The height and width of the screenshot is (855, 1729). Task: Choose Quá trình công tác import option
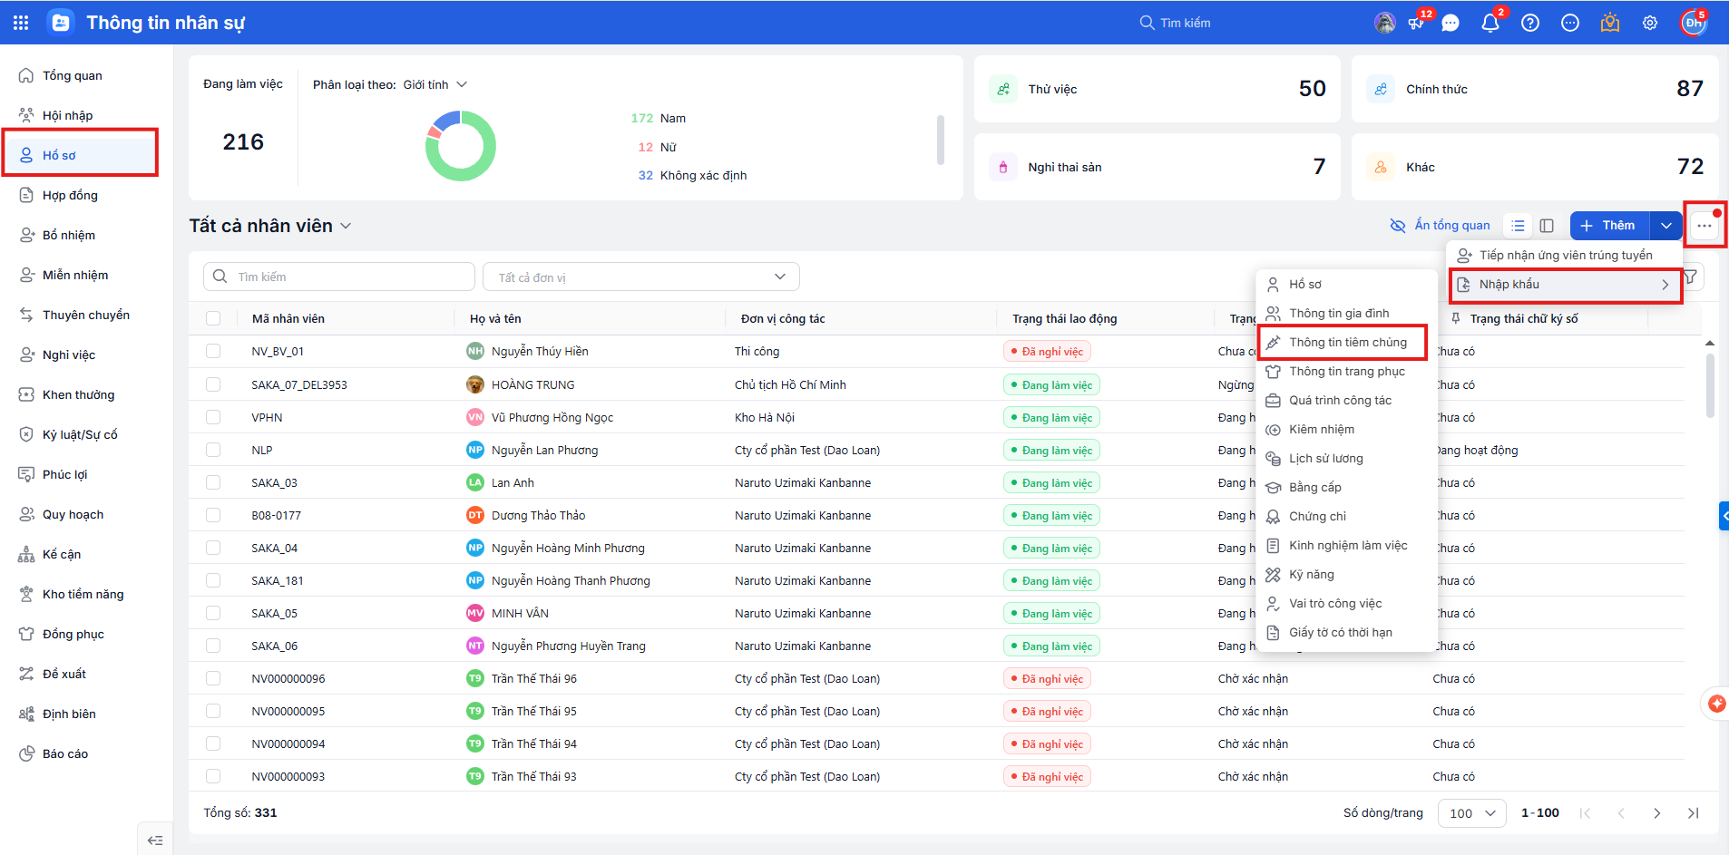point(1346,401)
